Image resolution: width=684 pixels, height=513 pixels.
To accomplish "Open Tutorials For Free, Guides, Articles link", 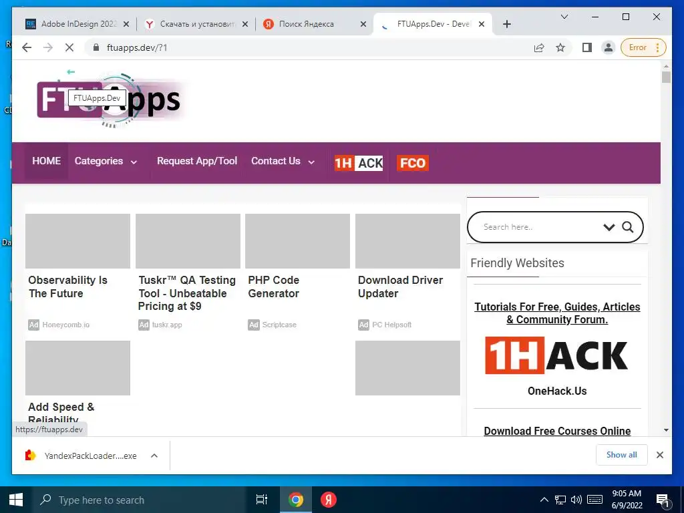I will click(557, 313).
